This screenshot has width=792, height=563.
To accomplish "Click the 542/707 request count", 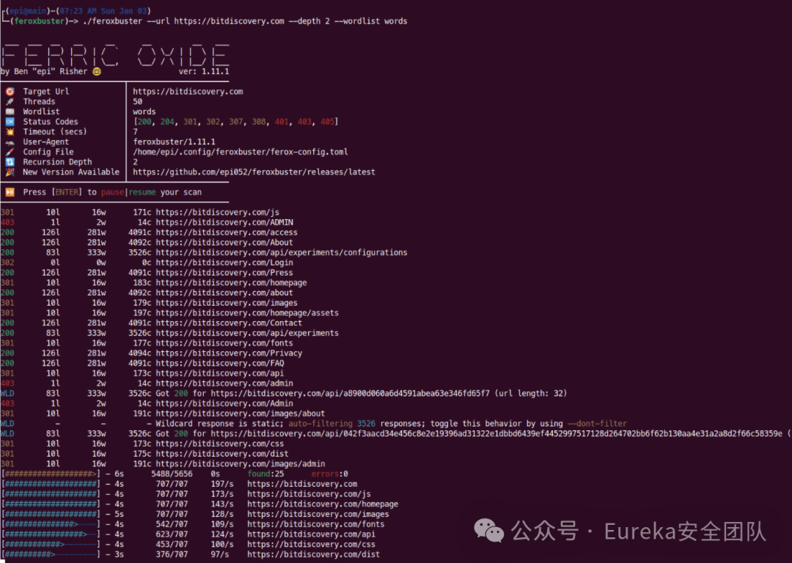I will tap(172, 524).
